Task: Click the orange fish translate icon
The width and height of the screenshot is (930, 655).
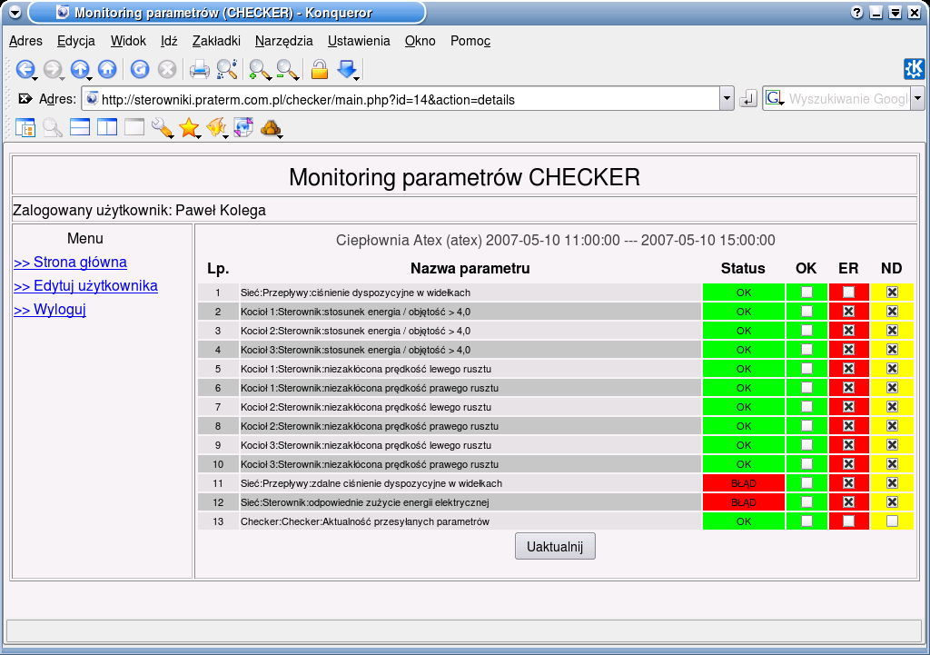Action: point(216,127)
